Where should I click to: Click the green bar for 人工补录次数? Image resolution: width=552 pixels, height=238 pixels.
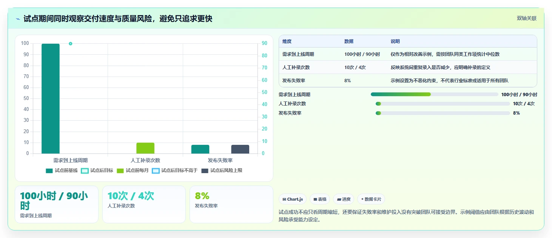tap(145, 148)
